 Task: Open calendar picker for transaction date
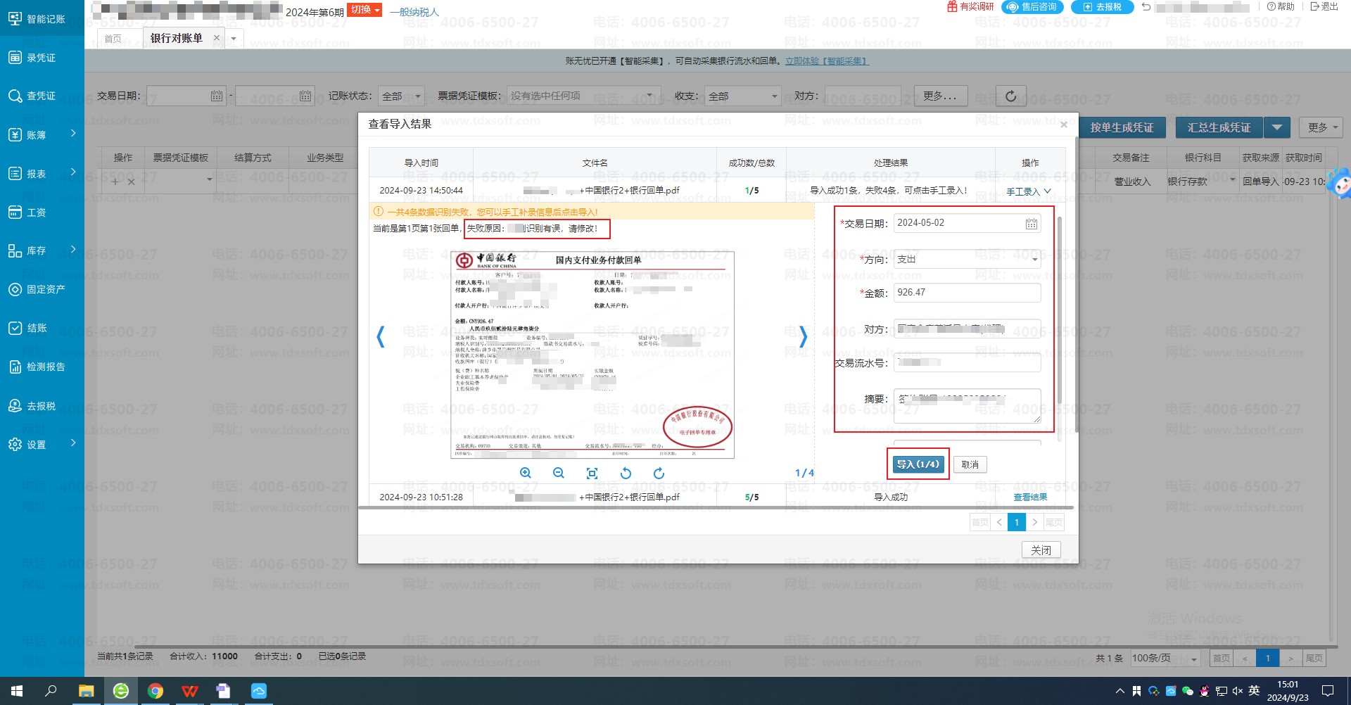(x=1031, y=224)
